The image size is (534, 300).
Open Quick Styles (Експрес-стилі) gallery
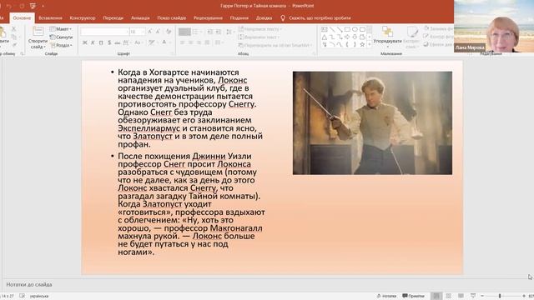(x=411, y=37)
